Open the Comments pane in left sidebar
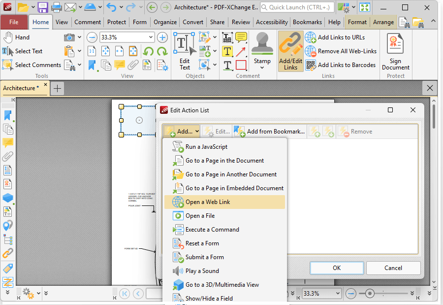Image resolution: width=443 pixels, height=305 pixels. click(8, 142)
